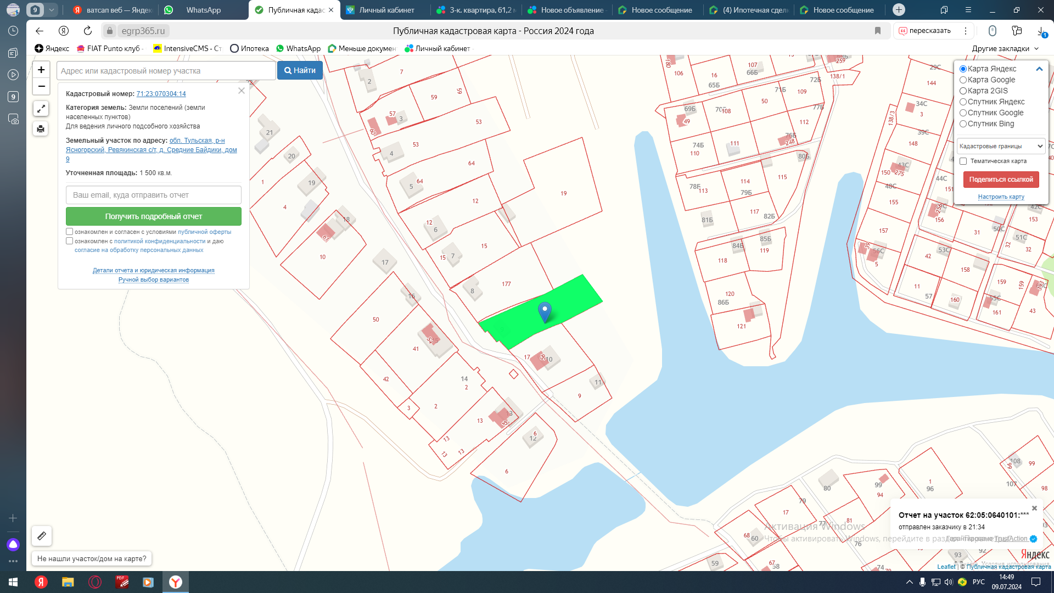Enable Тематическая карта checkbox
The width and height of the screenshot is (1054, 593).
(963, 161)
